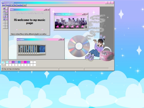Click the main window's top-right close button
Screen dimensions: 144x108
click(x=112, y=3)
